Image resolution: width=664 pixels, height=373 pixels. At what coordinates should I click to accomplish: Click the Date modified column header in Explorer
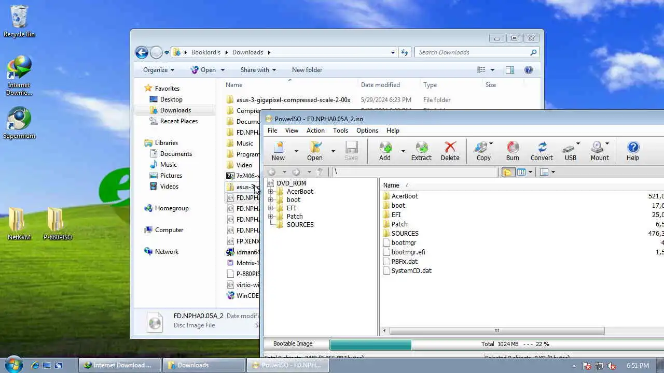pos(380,85)
